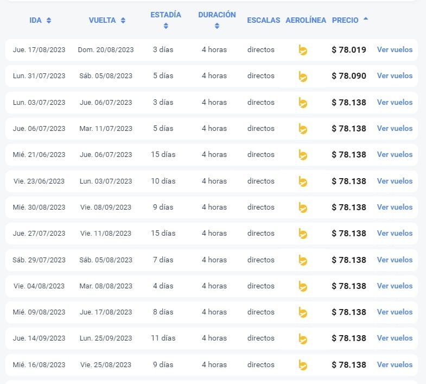Image resolution: width=426 pixels, height=384 pixels.
Task: Open Ver vuelos for Jue. 17/08/2023 flight
Action: pyautogui.click(x=395, y=49)
